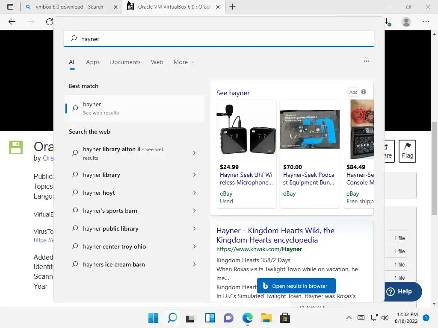Close the Oracle VM VirtualBox tab
The width and height of the screenshot is (438, 328).
pos(218,7)
